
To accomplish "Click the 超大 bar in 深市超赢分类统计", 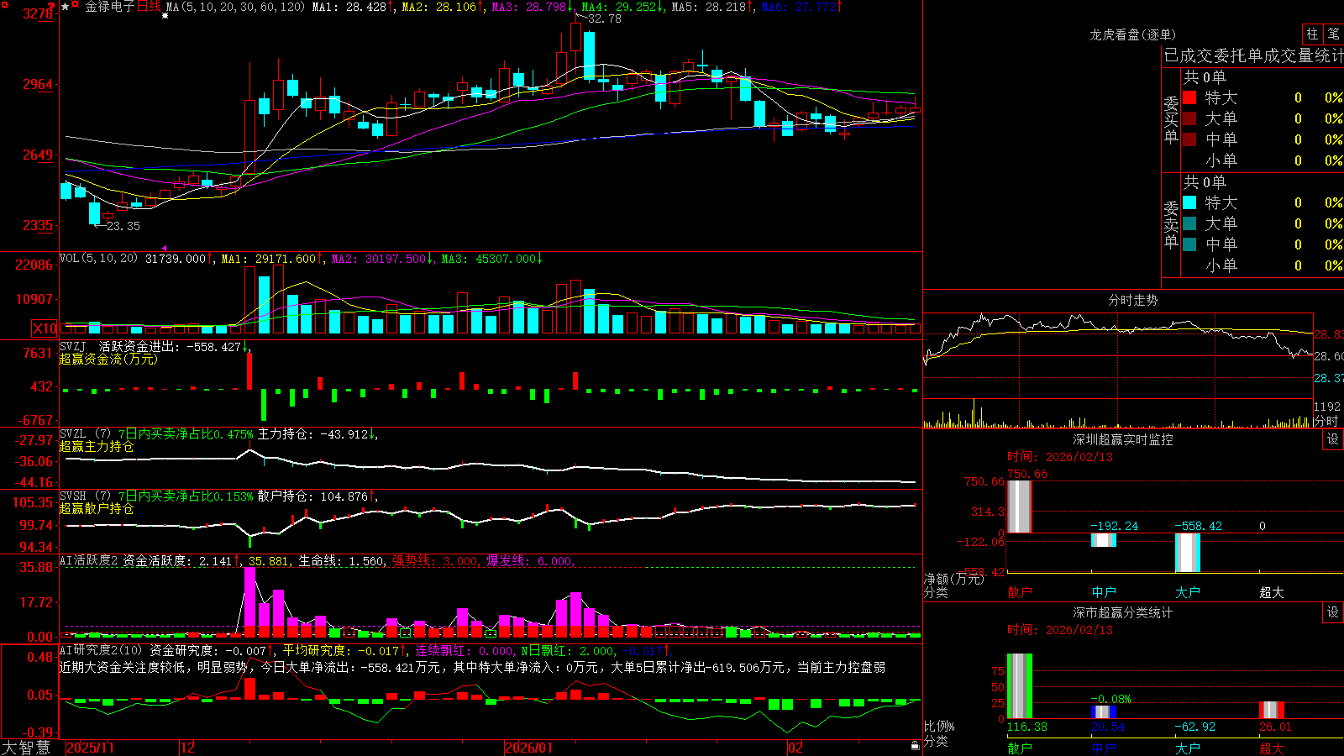I will coord(1271,710).
